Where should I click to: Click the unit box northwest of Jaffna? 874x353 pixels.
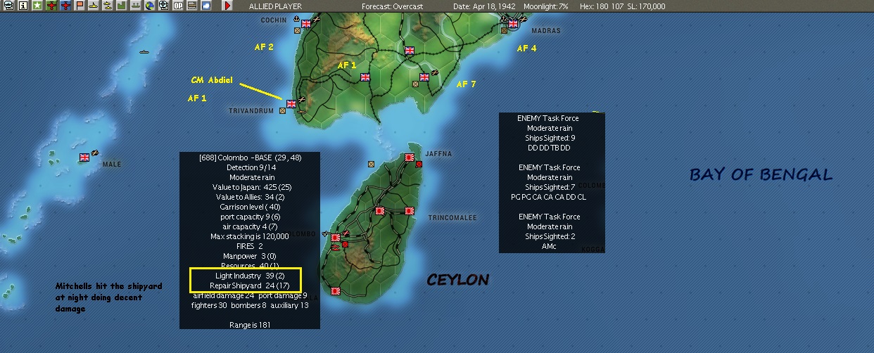pos(371,164)
